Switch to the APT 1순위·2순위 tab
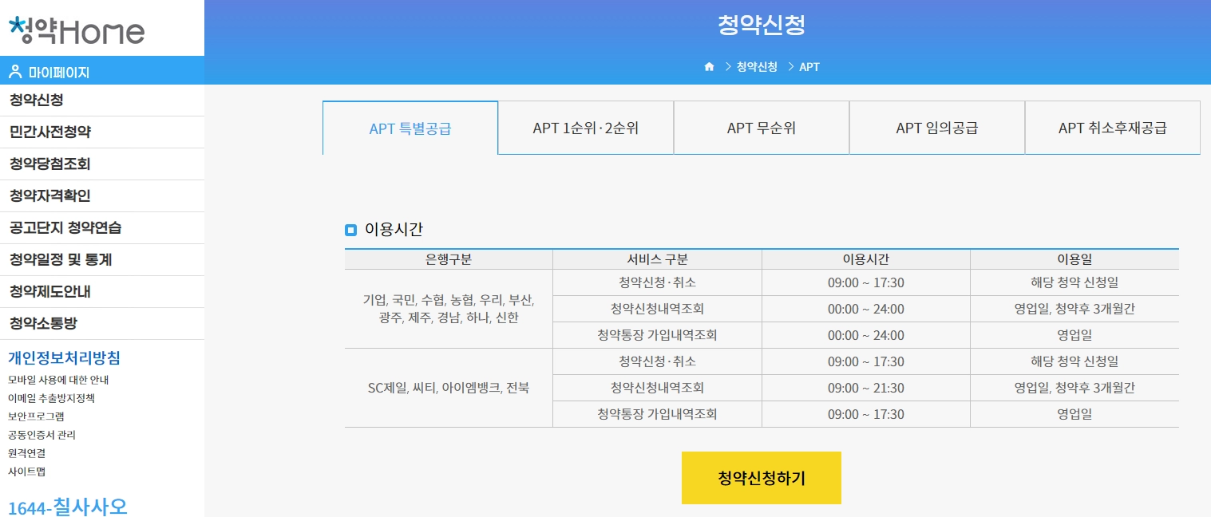 point(585,128)
